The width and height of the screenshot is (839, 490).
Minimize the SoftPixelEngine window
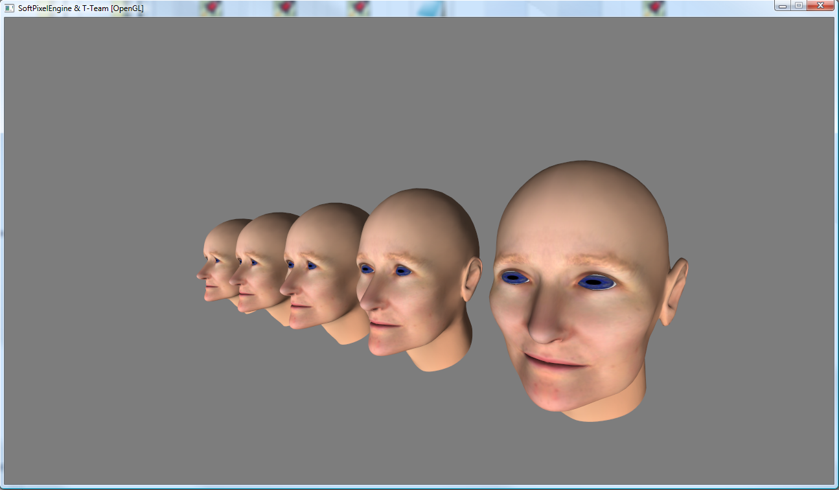tap(783, 5)
